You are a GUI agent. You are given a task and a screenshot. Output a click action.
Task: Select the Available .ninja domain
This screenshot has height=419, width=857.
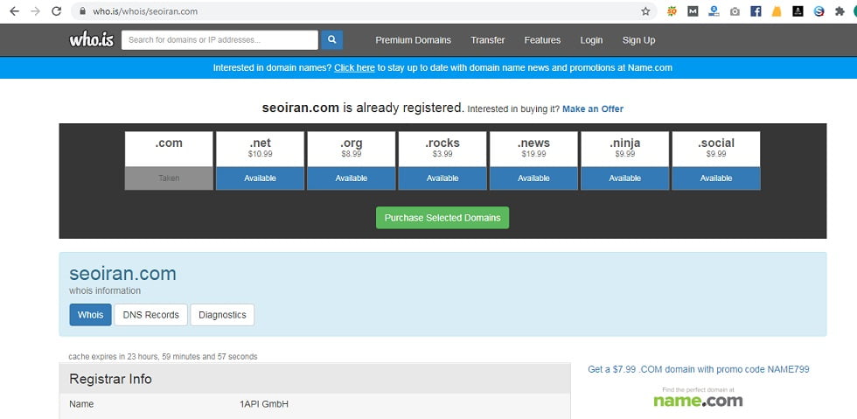[624, 178]
